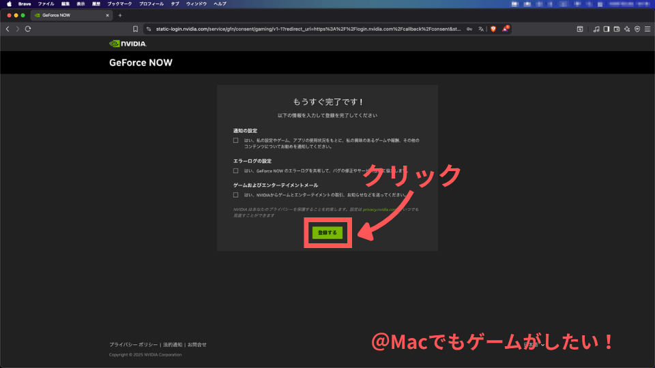Image resolution: width=655 pixels, height=368 pixels.
Task: Tick the ゲームおよびエンターテイメントメール checkbox
Action: coord(235,195)
